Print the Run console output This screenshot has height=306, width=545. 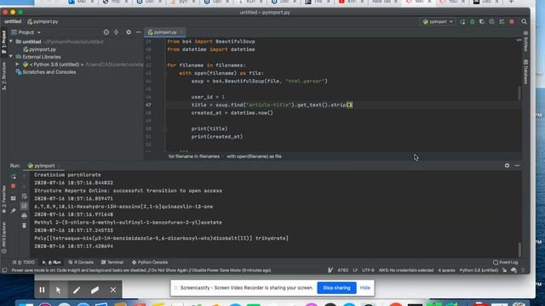(x=24, y=216)
